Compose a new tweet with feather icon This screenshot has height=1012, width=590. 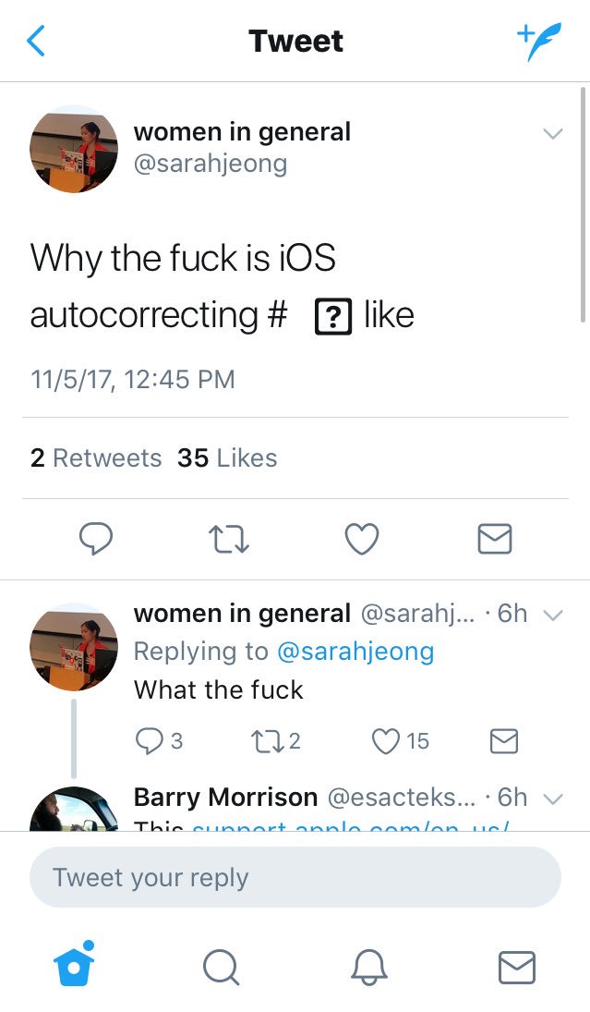point(539,42)
